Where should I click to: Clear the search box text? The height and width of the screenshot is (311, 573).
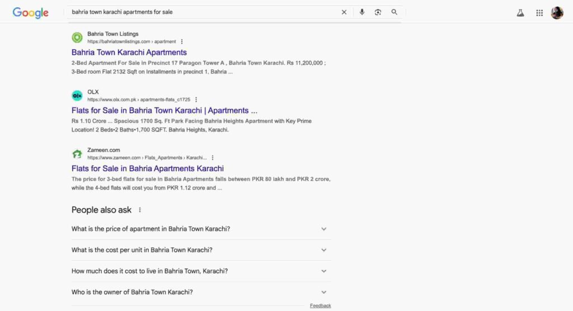click(x=344, y=12)
